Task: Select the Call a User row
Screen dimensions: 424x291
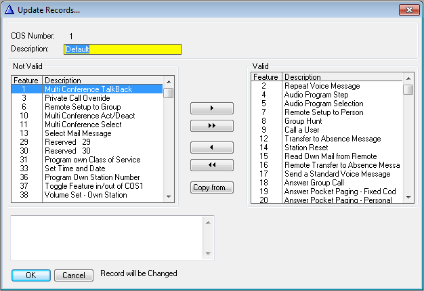Action: point(327,130)
